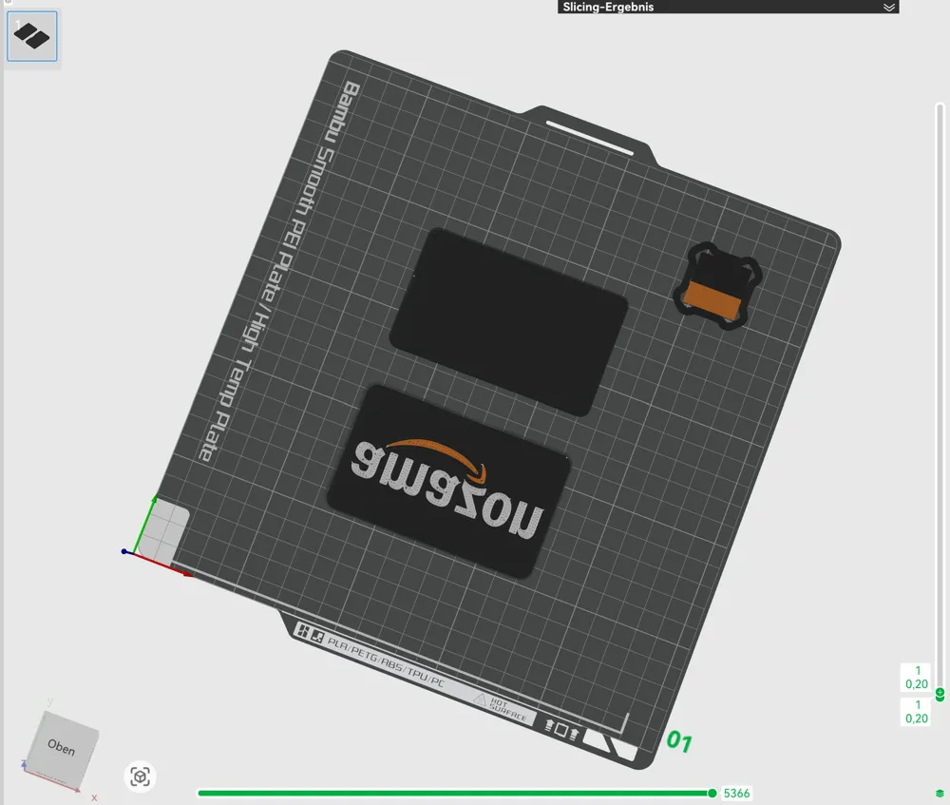
Task: Click the green layers icon bottom right
Action: 940,794
